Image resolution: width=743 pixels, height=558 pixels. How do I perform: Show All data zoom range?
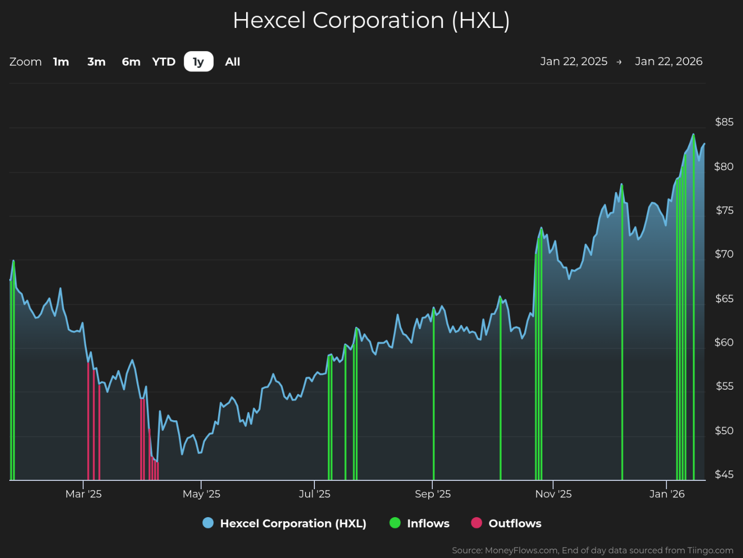coord(233,62)
